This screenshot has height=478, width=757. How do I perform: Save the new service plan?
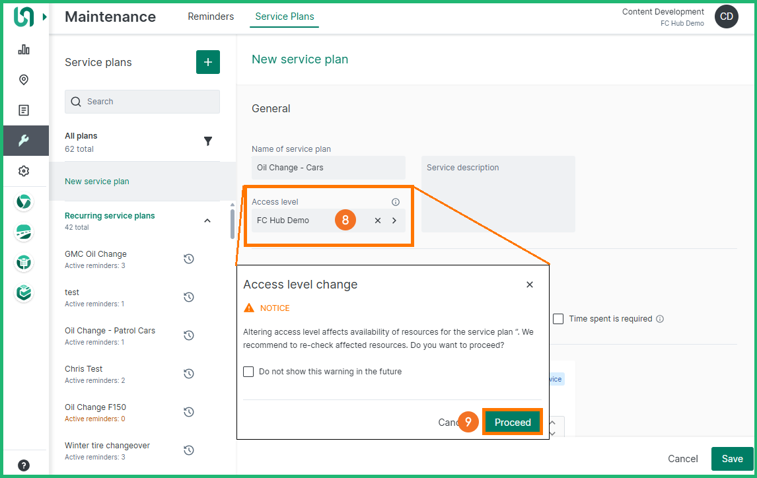tap(732, 459)
